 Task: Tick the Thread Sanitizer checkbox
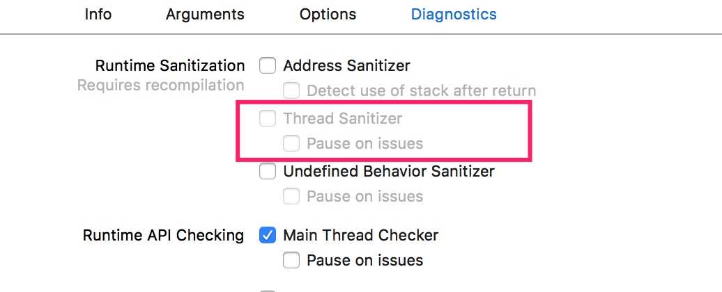268,118
